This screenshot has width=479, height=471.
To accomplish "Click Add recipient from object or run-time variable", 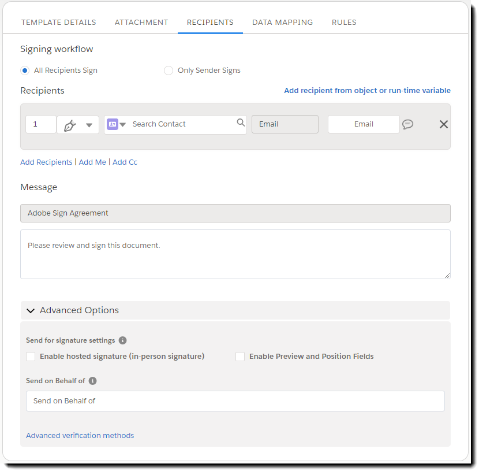I will [367, 91].
